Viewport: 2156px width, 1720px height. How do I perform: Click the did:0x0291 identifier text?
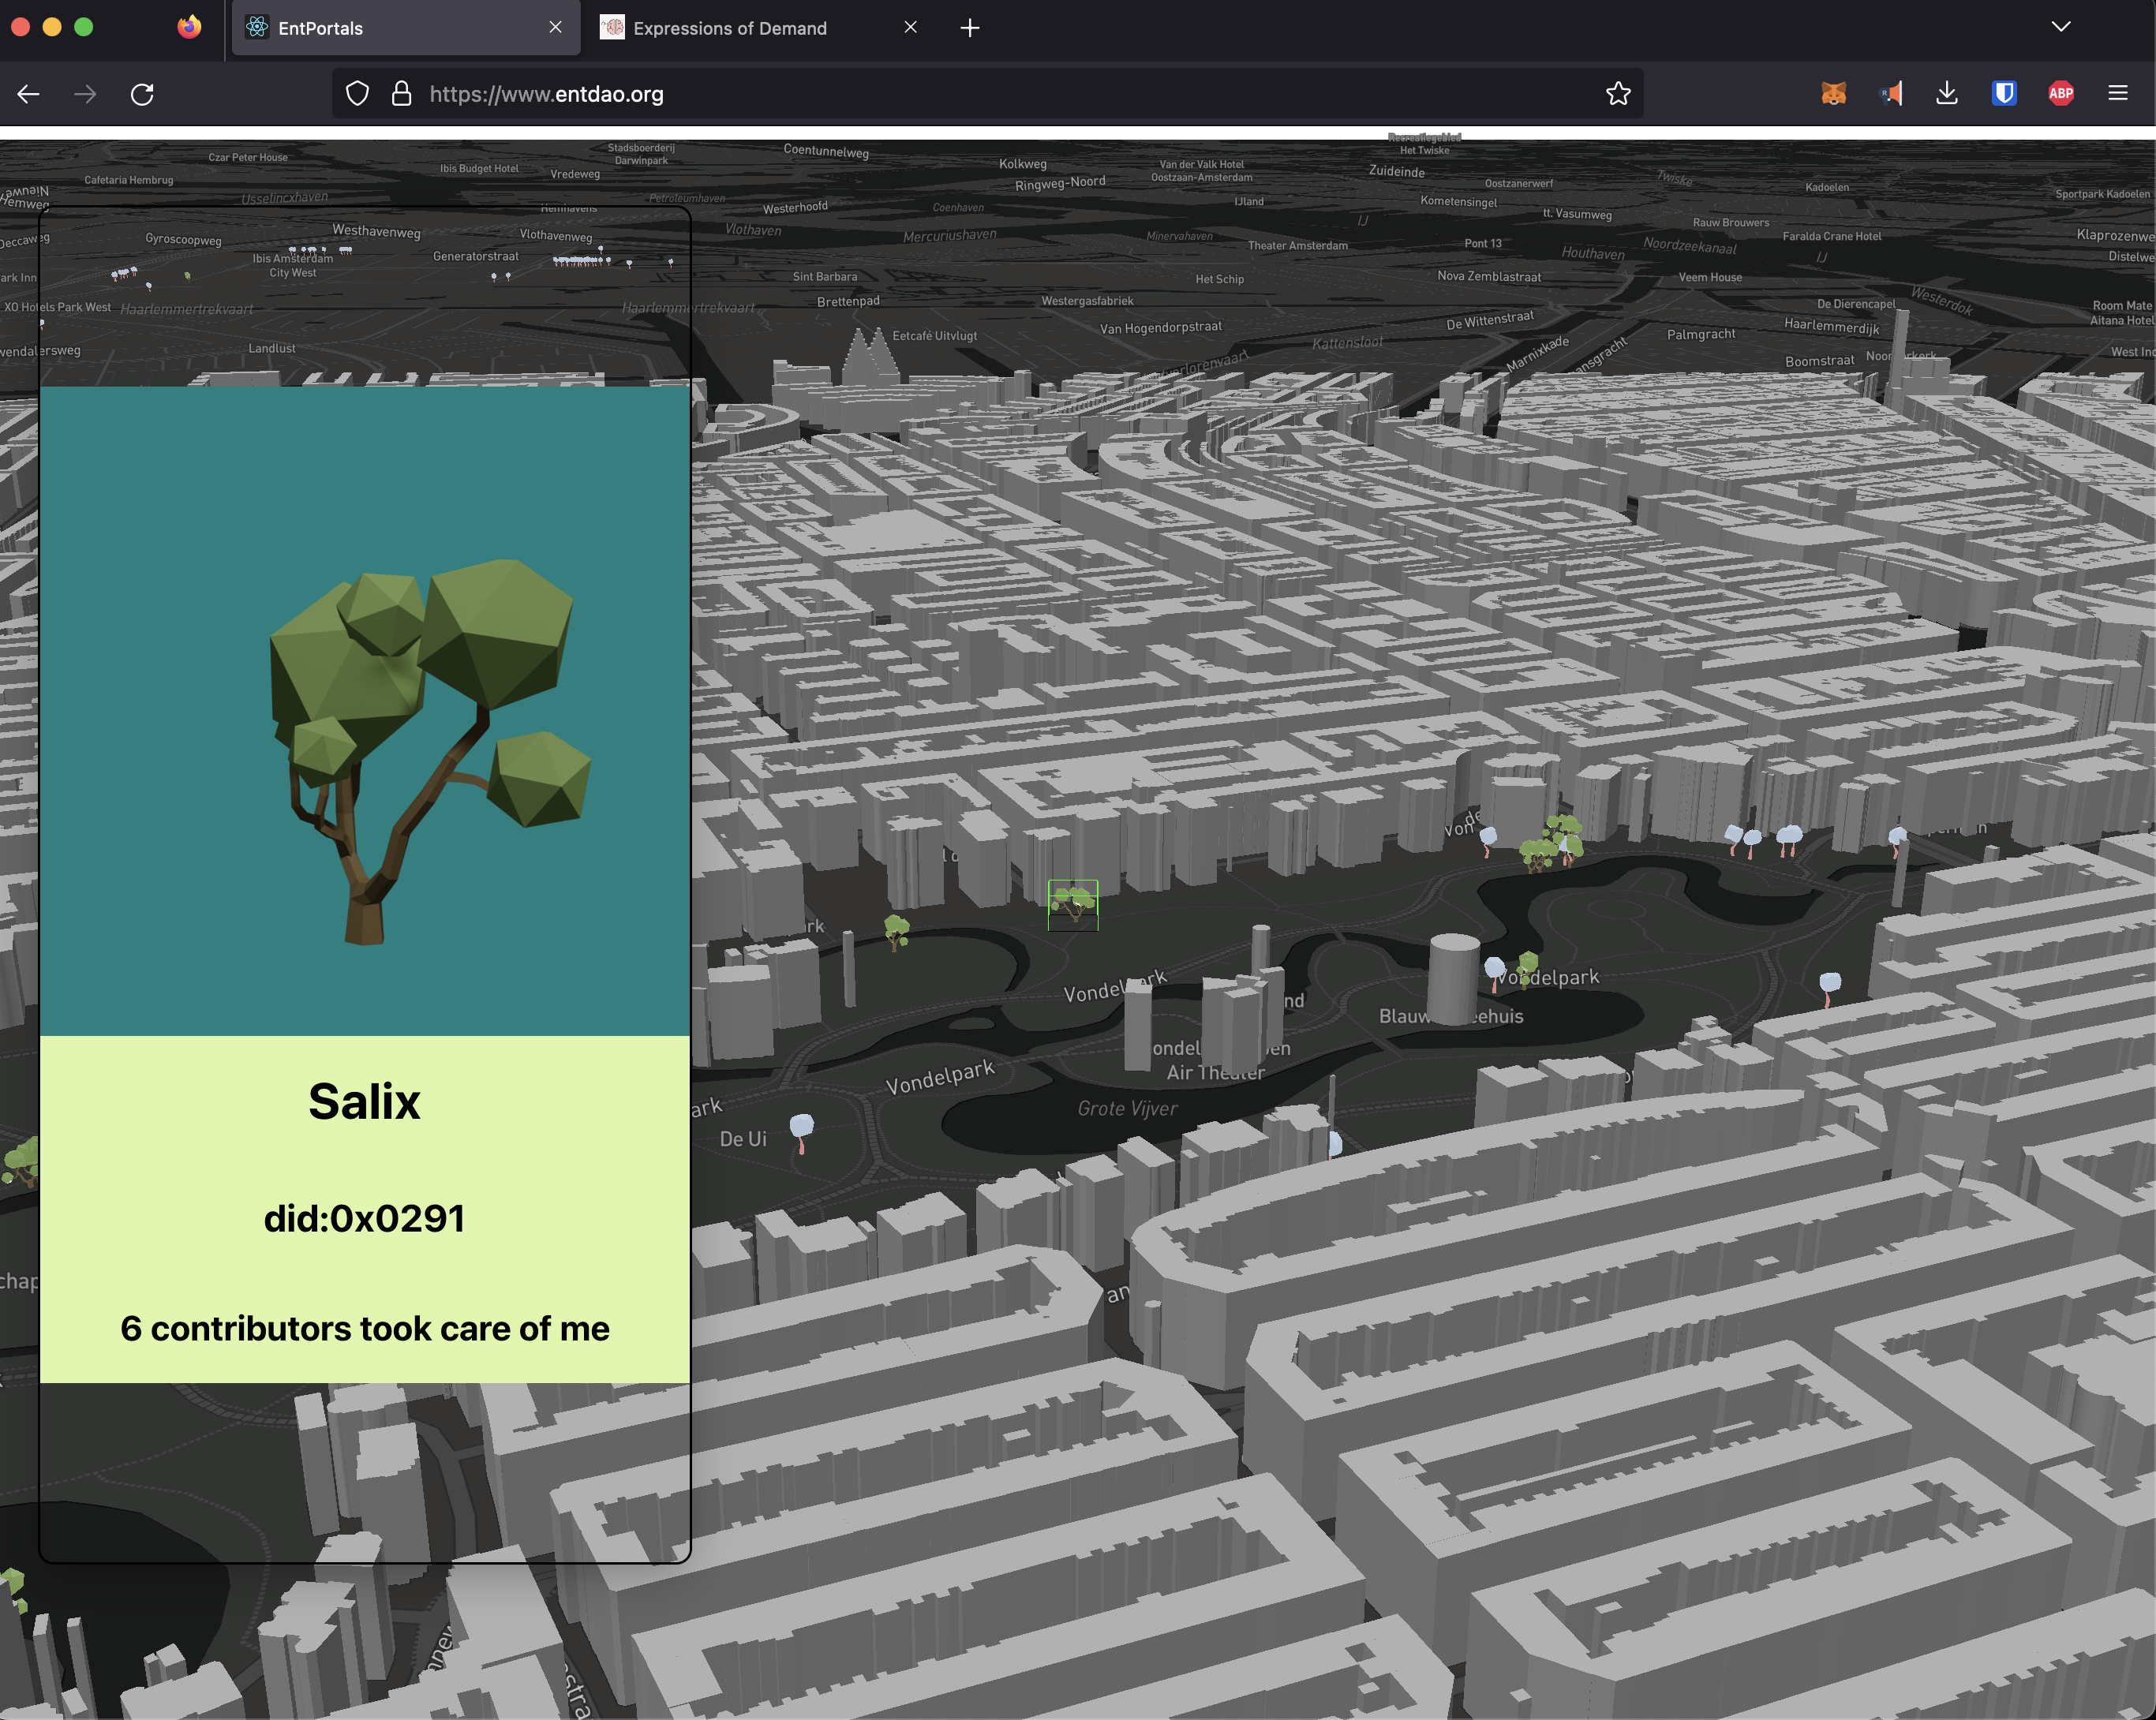364,1218
